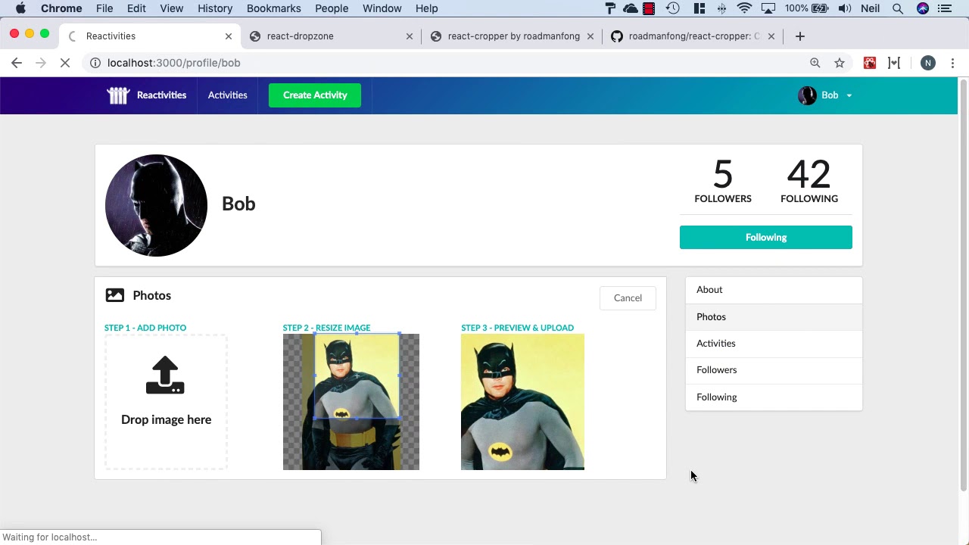Click the volume icon in menu bar
969x545 pixels.
tap(845, 8)
